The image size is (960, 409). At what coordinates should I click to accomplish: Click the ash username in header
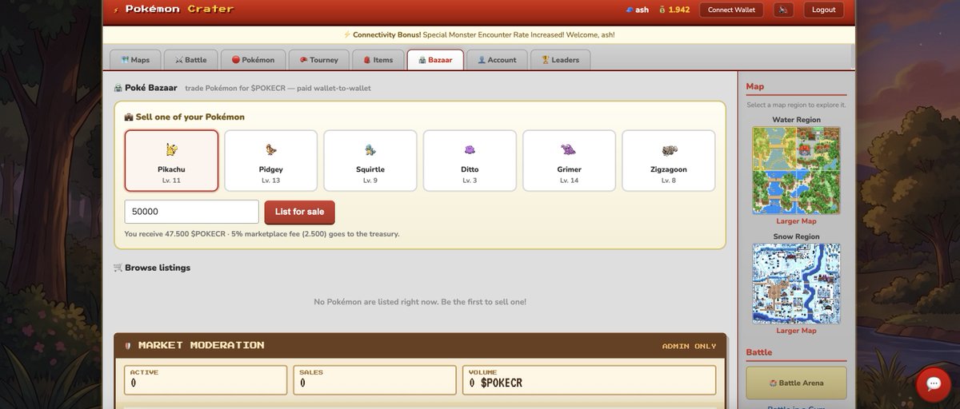[637, 10]
